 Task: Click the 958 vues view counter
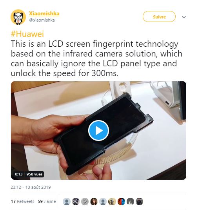coord(35,174)
